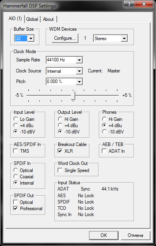Screen dimensions: 156x246
Task: Click the help question mark button
Action: point(129,4)
